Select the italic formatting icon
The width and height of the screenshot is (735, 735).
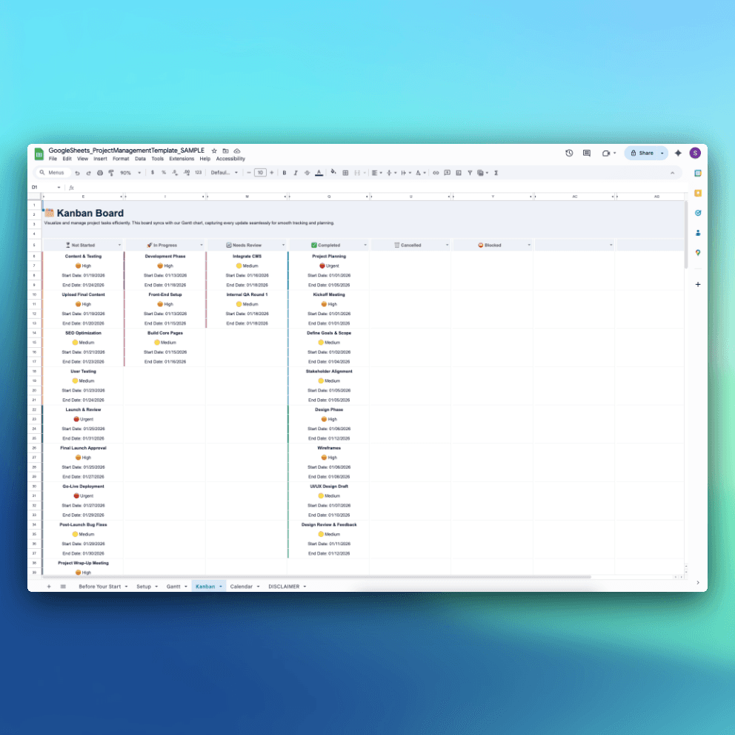coord(296,172)
